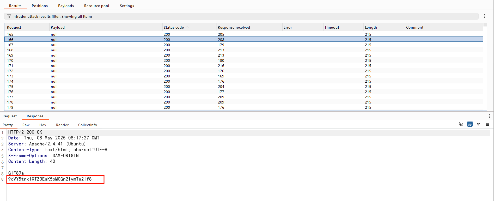Click the filter funnel icon
The width and height of the screenshot is (494, 201).
click(9, 16)
